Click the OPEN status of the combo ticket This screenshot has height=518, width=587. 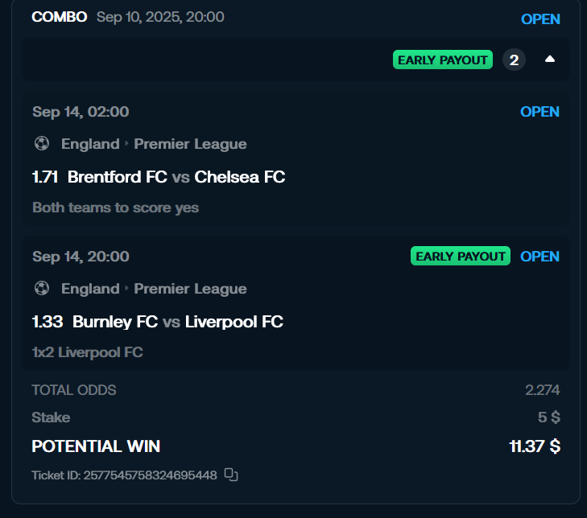[540, 18]
